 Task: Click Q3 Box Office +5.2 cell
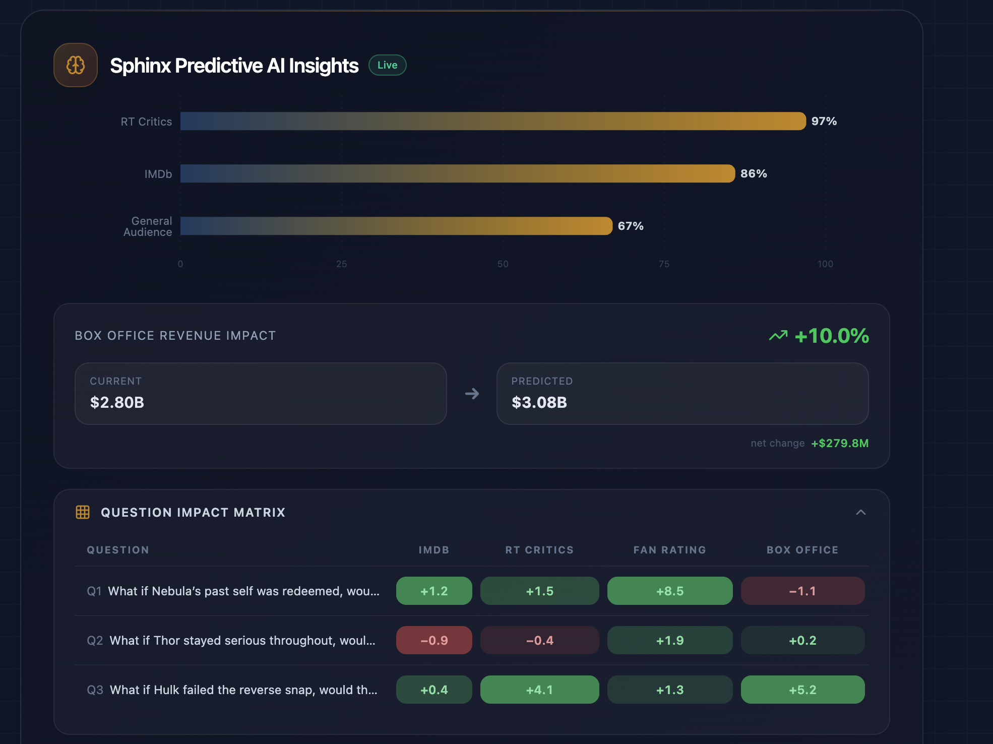pos(802,690)
